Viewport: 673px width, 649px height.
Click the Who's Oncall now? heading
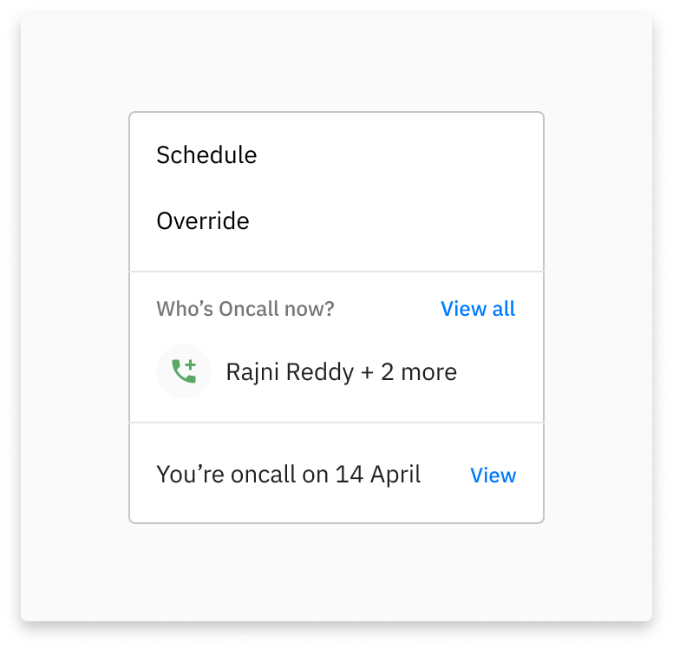coord(245,309)
